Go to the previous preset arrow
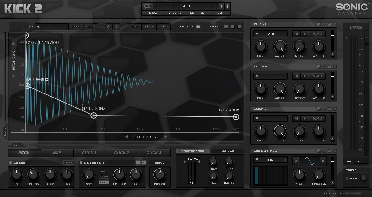 (x=221, y=6)
